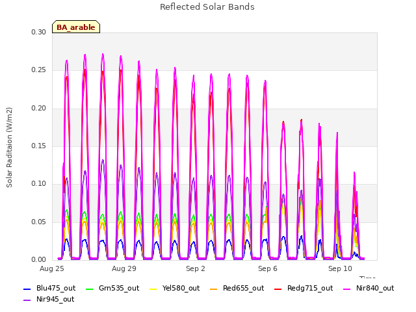
Task: Click the Aug 25 x-axis tick label
Action: click(x=52, y=268)
